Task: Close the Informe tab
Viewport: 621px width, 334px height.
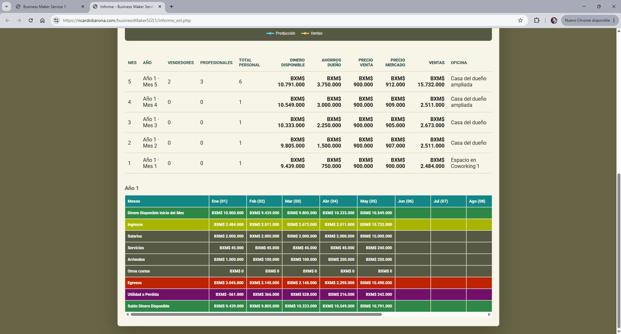Action: click(x=160, y=6)
